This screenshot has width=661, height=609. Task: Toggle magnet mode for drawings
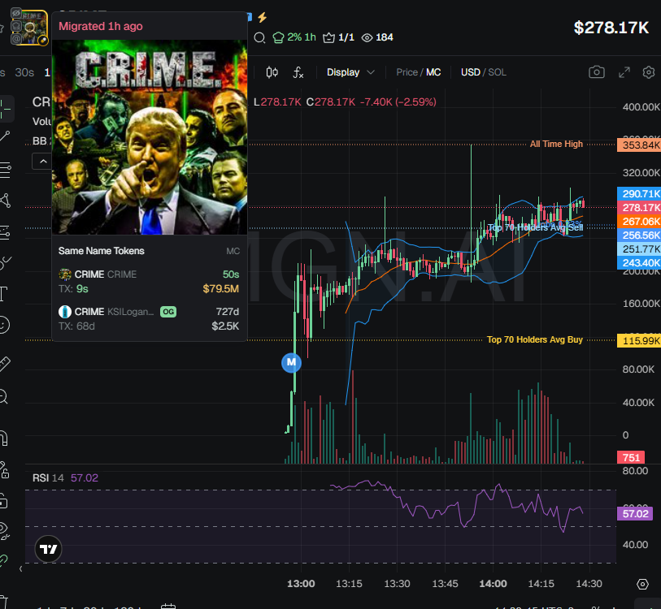coord(4,438)
